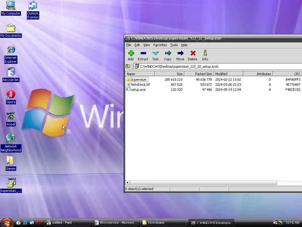Click the Add toolbar icon in 7-Zip
The width and height of the screenshot is (302, 227).
pyautogui.click(x=131, y=55)
